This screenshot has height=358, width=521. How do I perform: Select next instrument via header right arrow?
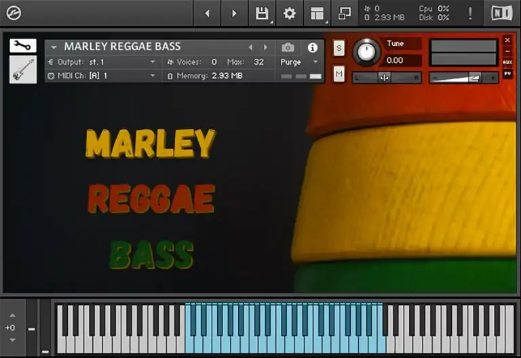(x=265, y=47)
